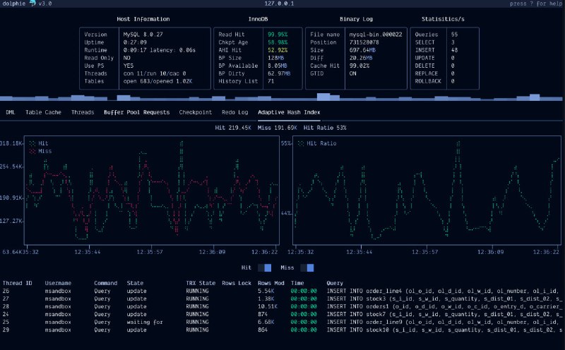
Task: Click the host address 127.0.0.1
Action: click(x=279, y=4)
